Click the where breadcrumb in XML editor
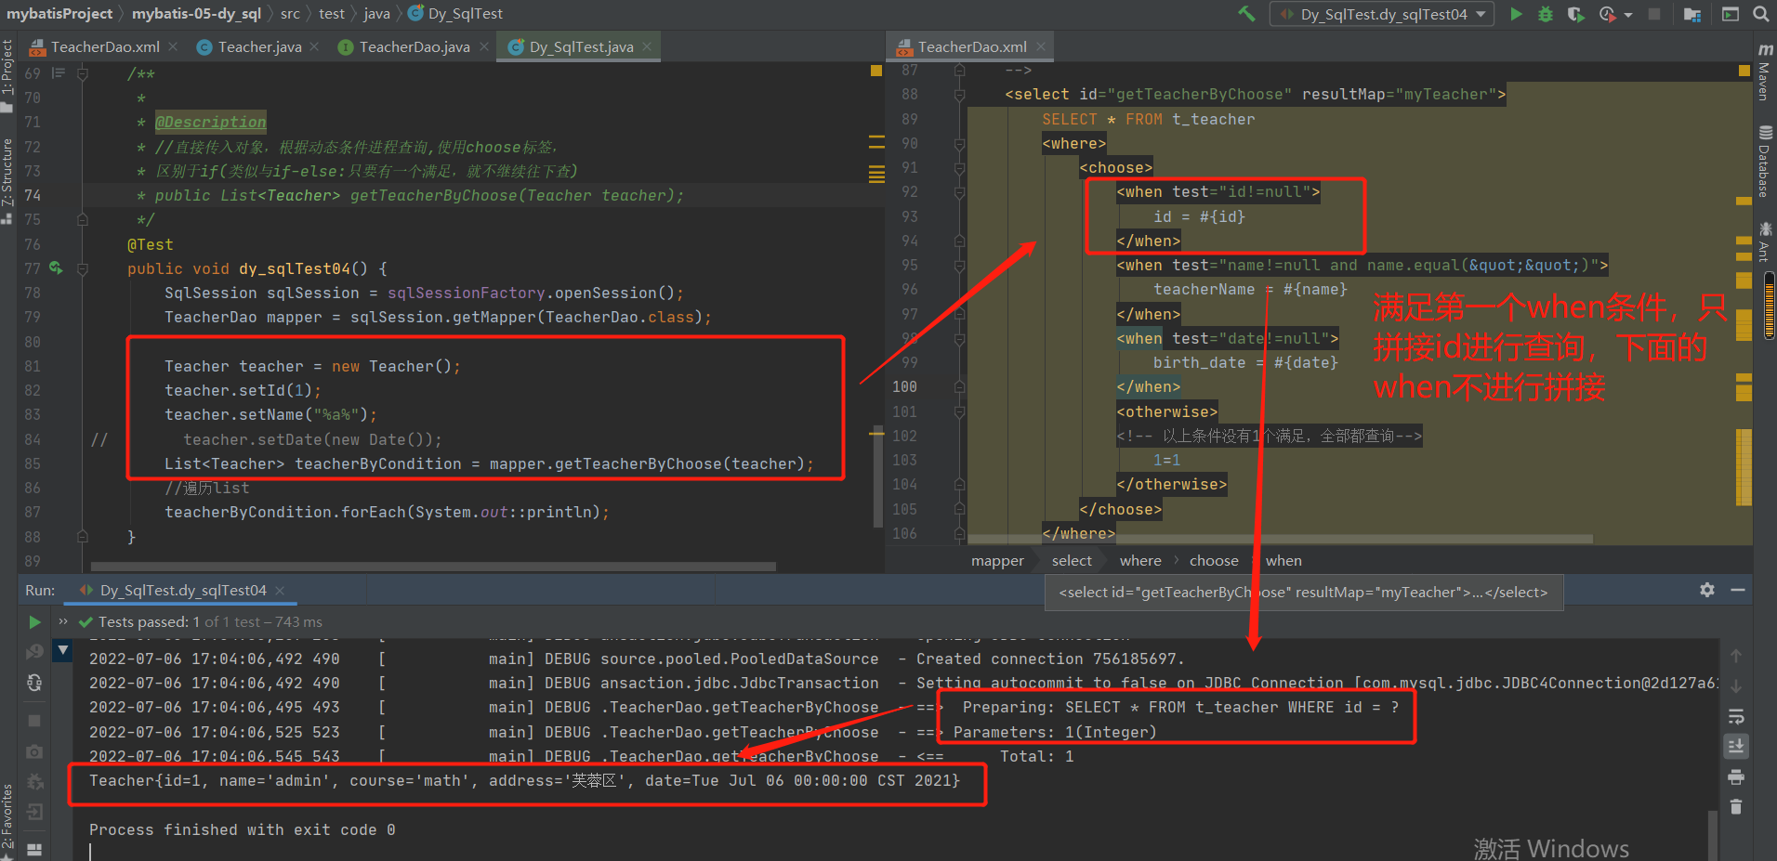The height and width of the screenshot is (861, 1777). tap(1140, 560)
